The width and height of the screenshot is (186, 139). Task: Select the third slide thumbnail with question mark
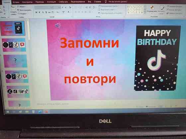pos(15,61)
